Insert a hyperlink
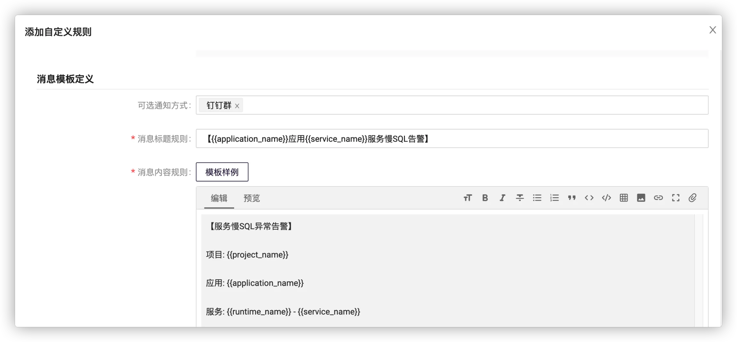 pos(658,198)
